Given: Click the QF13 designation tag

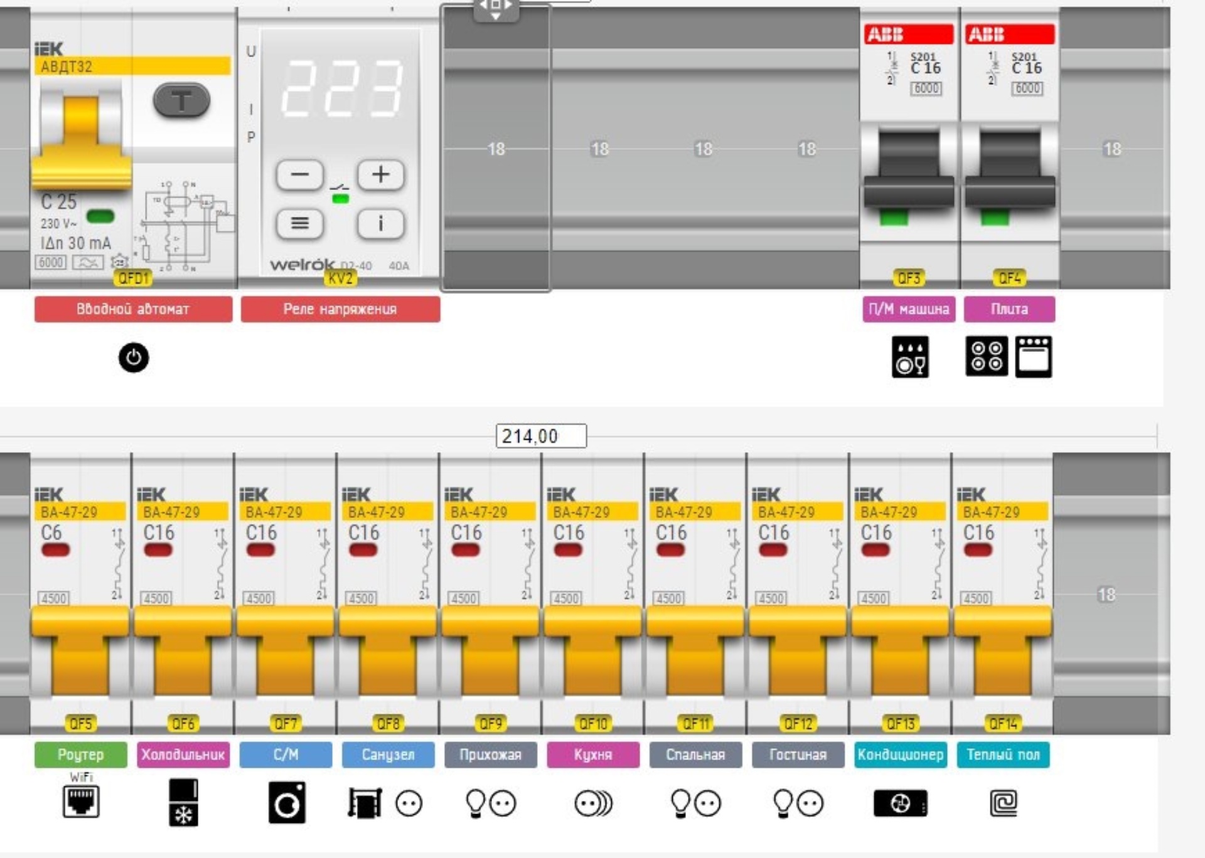Looking at the screenshot, I should tap(901, 724).
